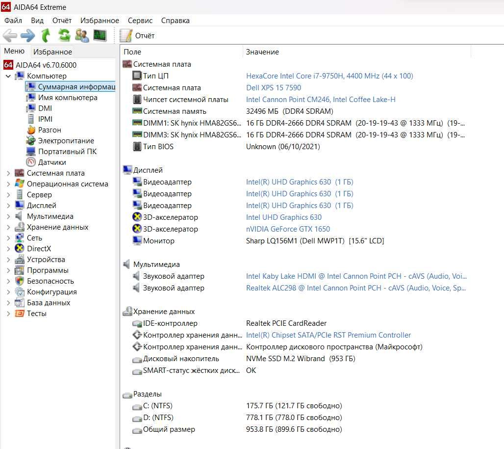Open the Справка menu
The image size is (504, 449).
pyautogui.click(x=175, y=21)
